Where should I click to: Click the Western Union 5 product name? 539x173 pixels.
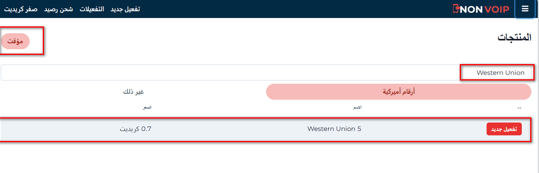coord(334,129)
